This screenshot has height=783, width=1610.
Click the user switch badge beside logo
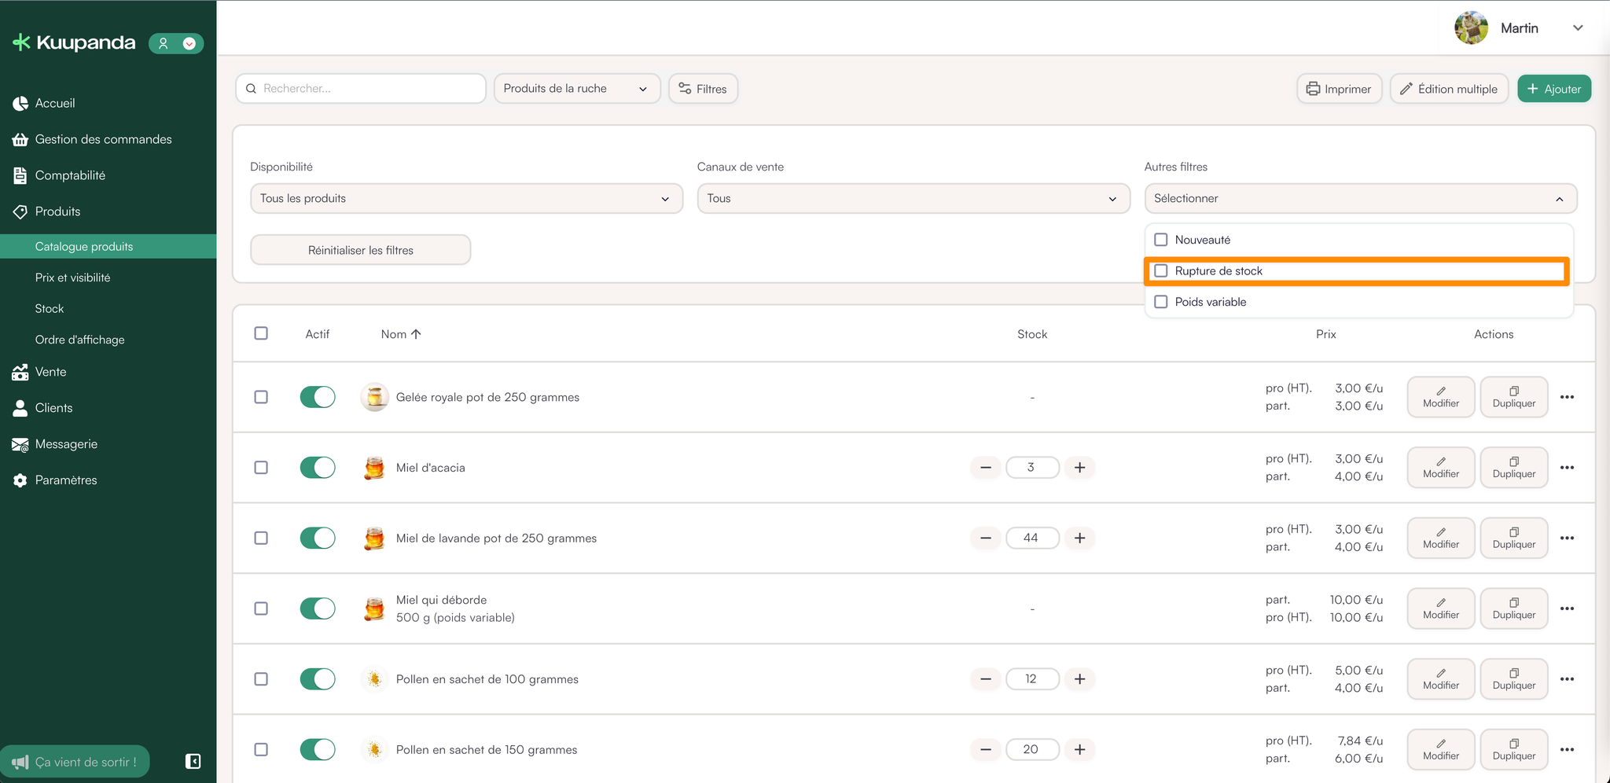click(176, 43)
